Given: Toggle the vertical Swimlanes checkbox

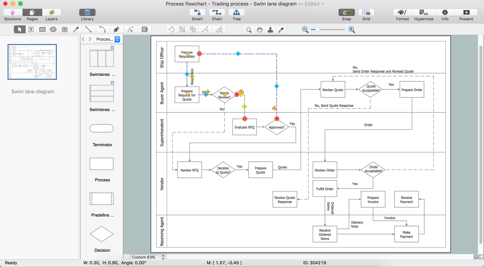Looking at the screenshot, I should (112, 47).
